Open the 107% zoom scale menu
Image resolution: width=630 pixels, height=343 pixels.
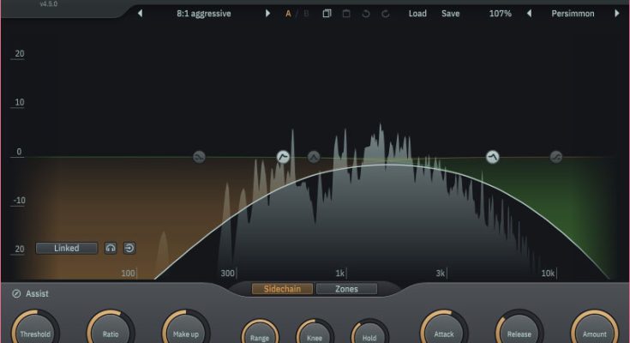[501, 14]
